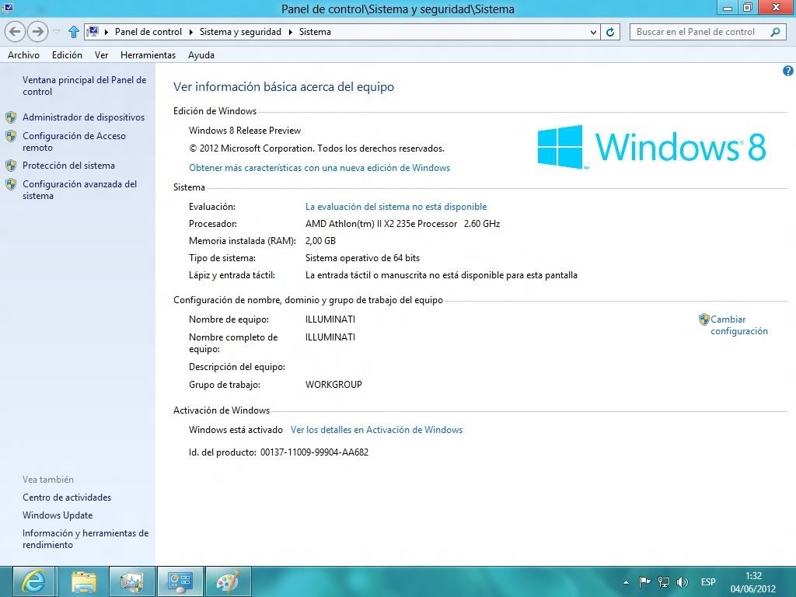The height and width of the screenshot is (597, 796).
Task: Open the blue help question mark
Action: click(788, 71)
